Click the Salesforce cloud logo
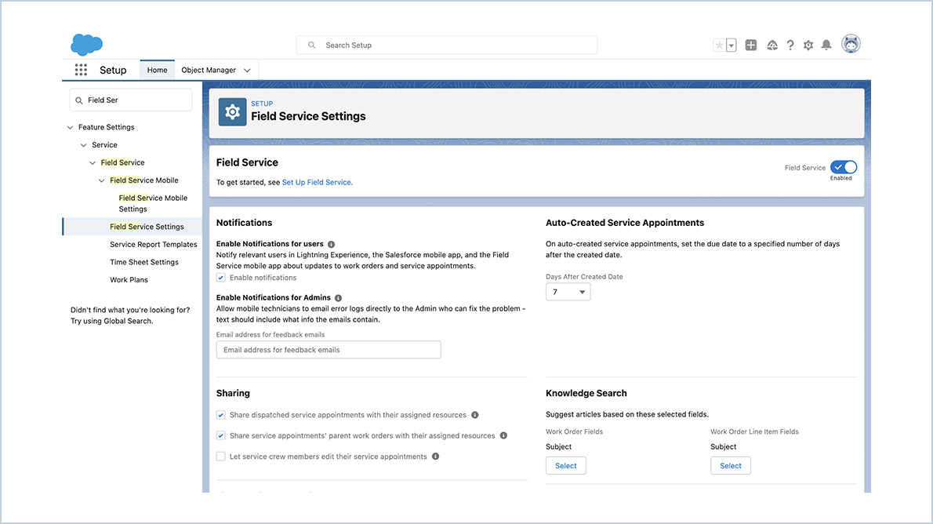Image resolution: width=933 pixels, height=524 pixels. pos(86,44)
